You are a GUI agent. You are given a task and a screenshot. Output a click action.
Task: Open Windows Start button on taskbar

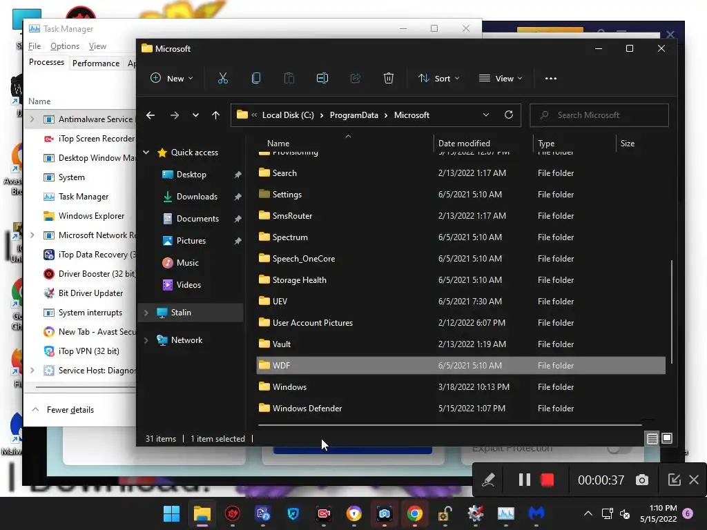click(x=171, y=513)
